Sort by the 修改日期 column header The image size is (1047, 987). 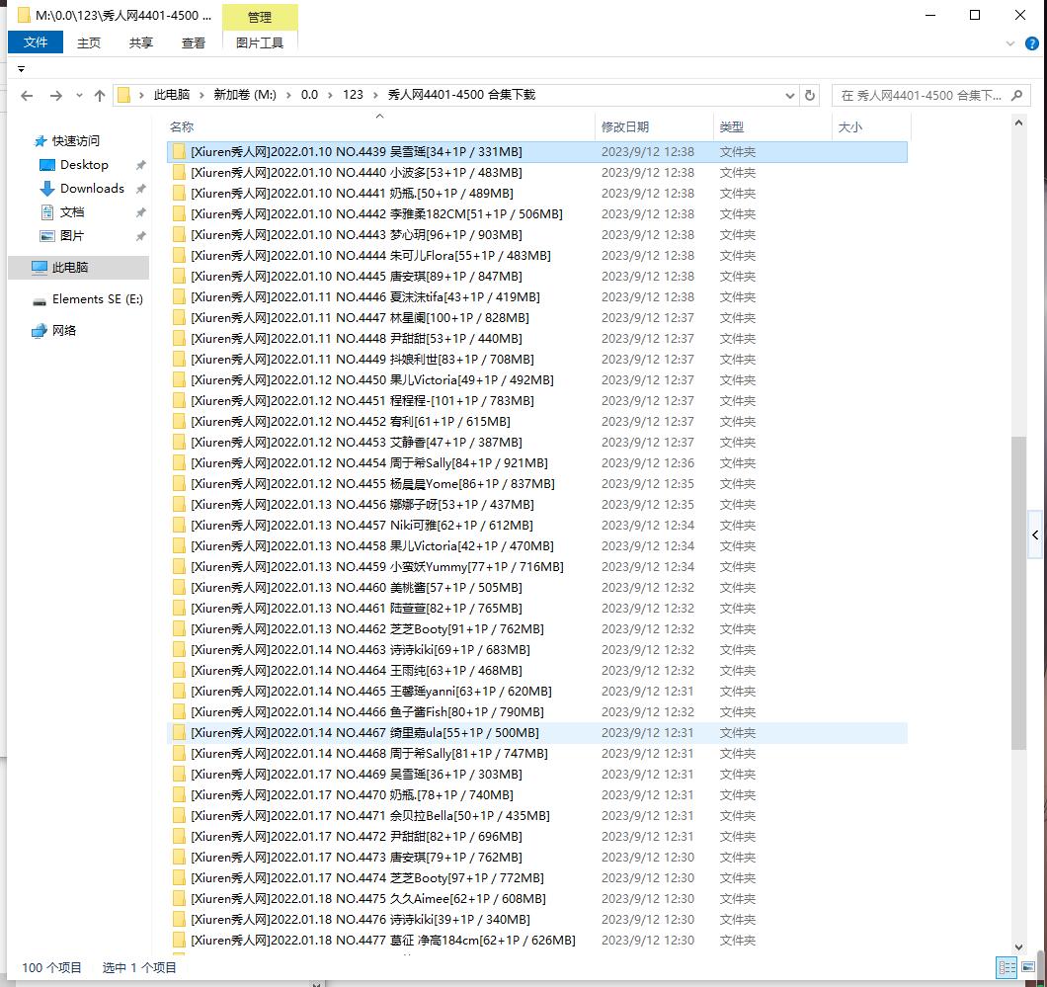point(624,127)
